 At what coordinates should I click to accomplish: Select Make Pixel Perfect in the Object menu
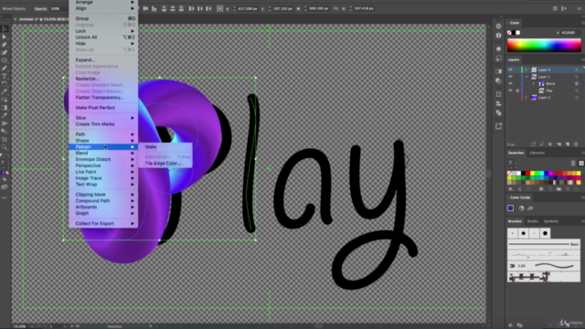(x=95, y=108)
